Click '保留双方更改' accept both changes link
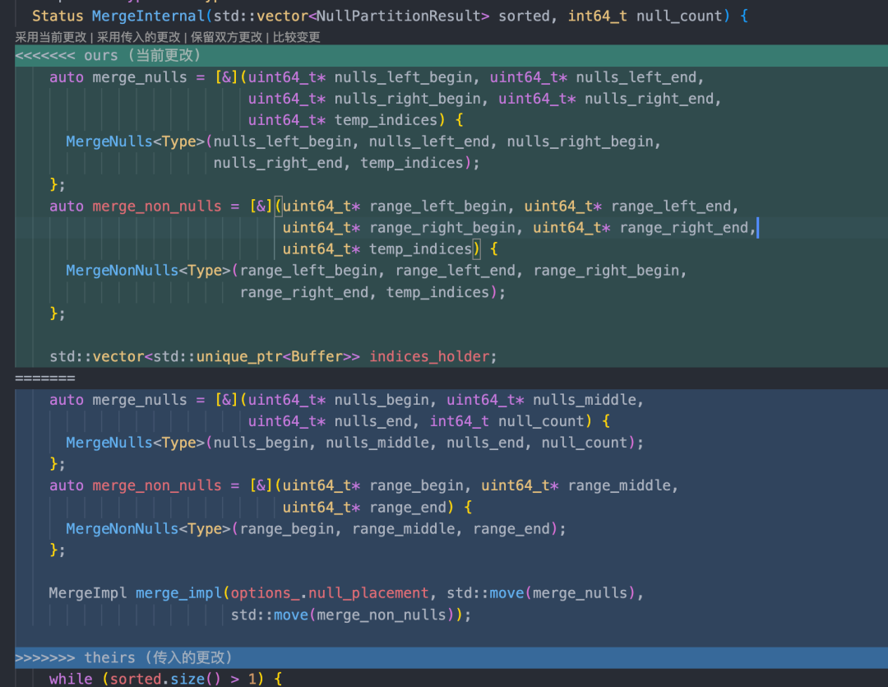 tap(227, 37)
